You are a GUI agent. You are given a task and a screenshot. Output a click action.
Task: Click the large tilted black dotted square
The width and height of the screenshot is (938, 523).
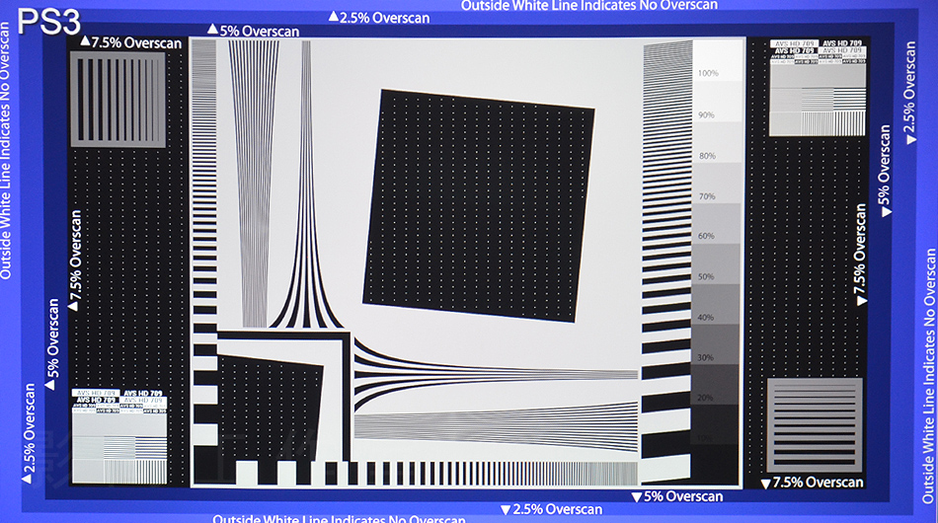479,206
